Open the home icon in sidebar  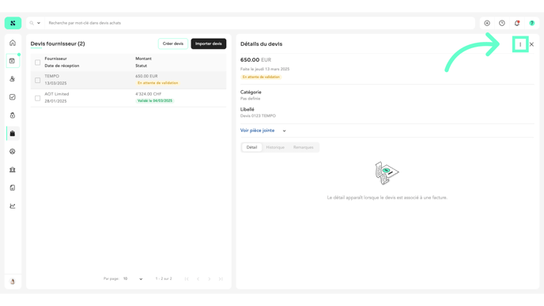coord(13,43)
